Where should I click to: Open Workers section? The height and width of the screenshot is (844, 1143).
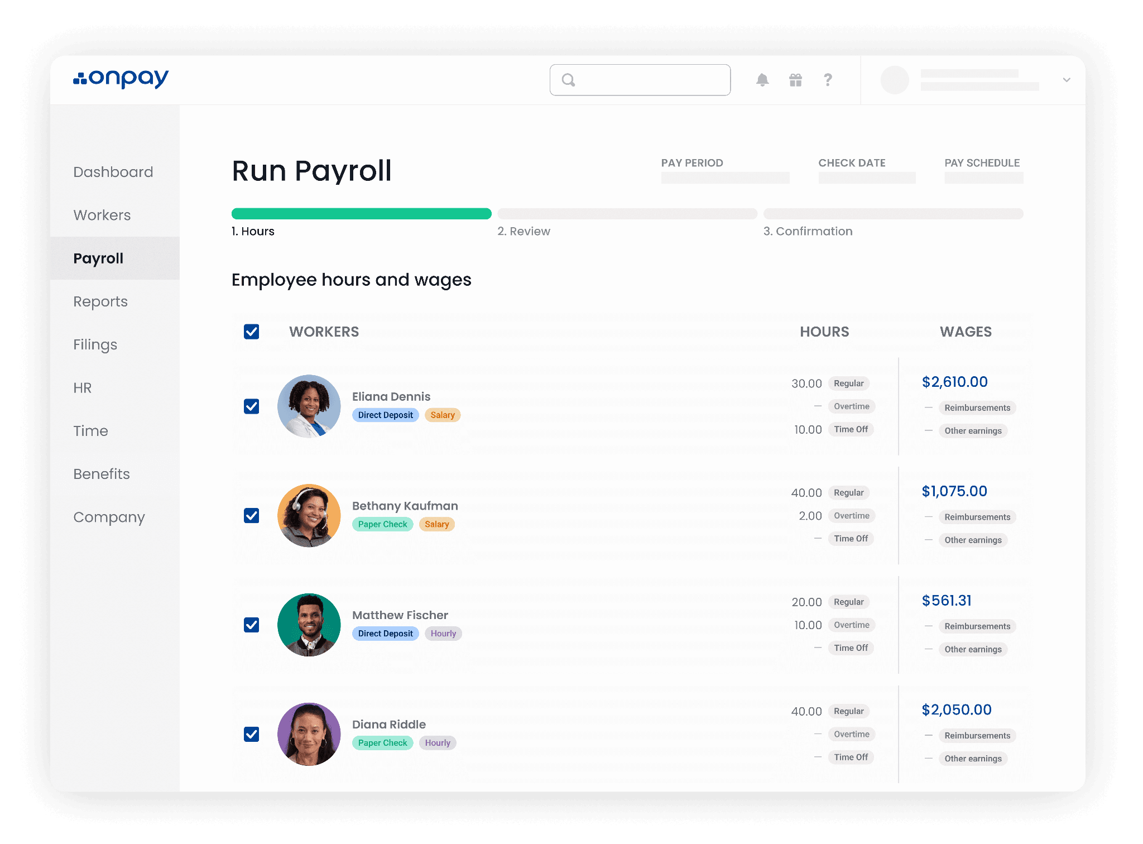point(102,215)
